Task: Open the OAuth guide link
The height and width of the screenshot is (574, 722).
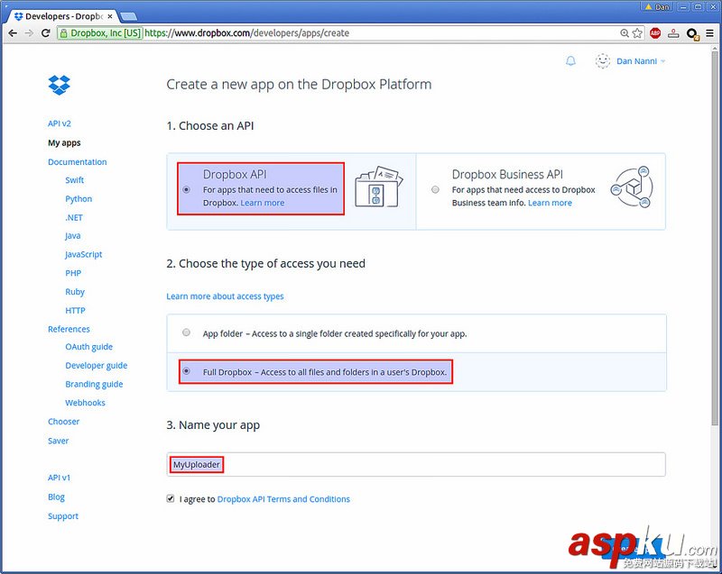Action: coord(88,347)
